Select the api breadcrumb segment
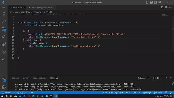Screen dimensions: 174x98 click(x=22, y=12)
